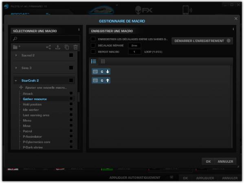This screenshot has height=183, width=244.
Task: Click the plus icon to add new macro
Action: (x=21, y=87)
